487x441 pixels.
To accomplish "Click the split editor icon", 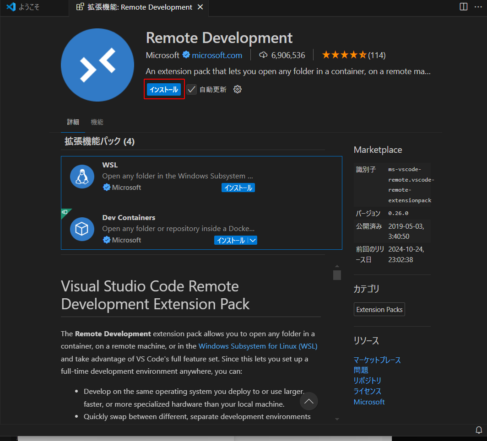I will tap(463, 6).
